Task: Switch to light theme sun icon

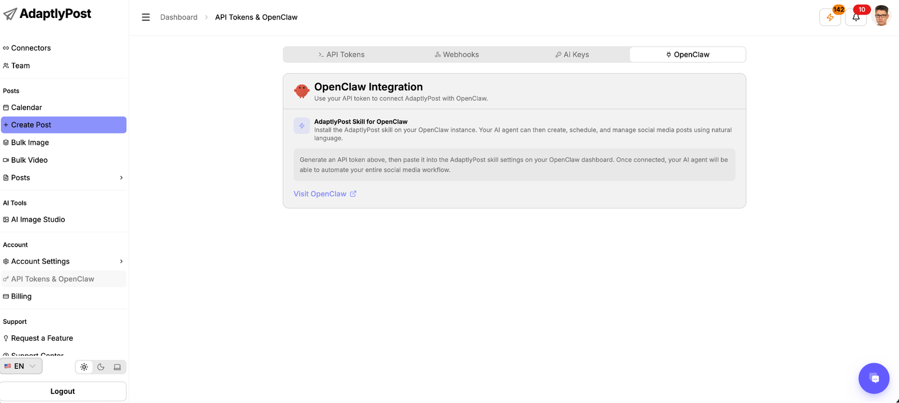Action: (x=84, y=367)
